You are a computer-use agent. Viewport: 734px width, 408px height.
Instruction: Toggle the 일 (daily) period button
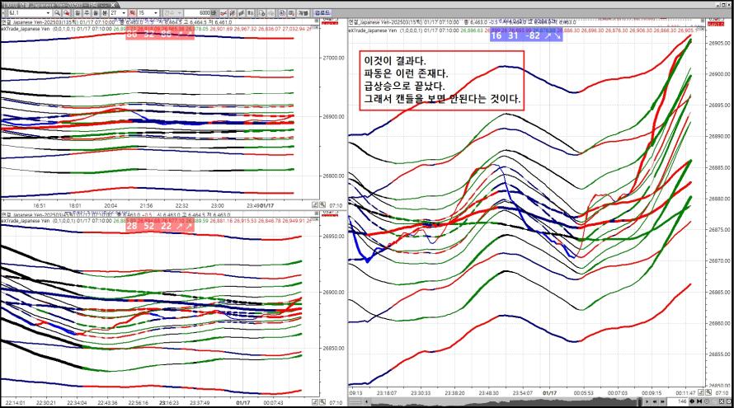point(77,13)
